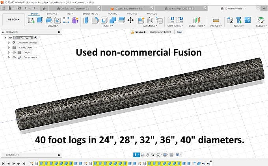Toggle visibility of Unsaved root component
The image size is (268, 166).
(10, 37)
